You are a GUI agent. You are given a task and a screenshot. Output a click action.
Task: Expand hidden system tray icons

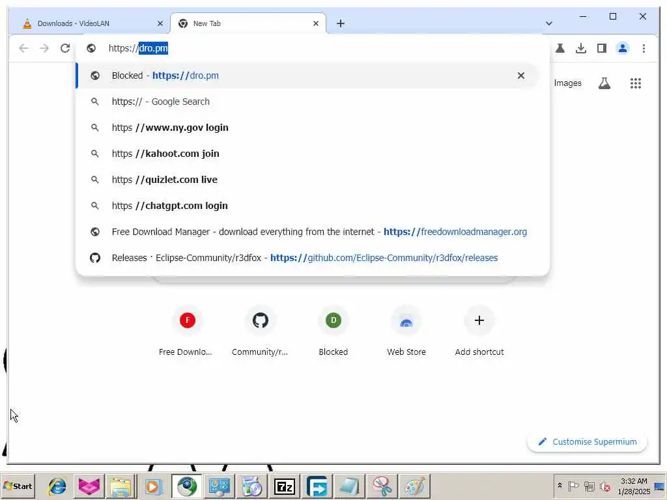[x=560, y=486]
